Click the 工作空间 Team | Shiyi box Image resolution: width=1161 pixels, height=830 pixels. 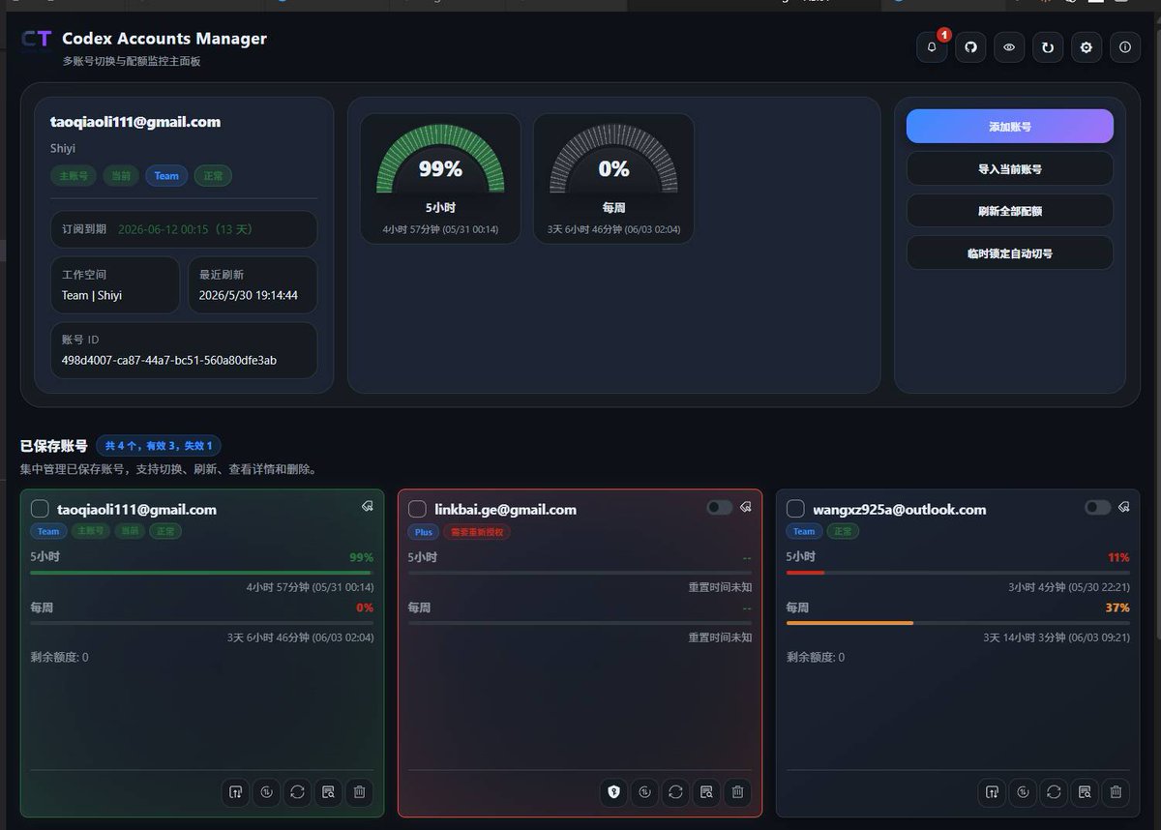coord(115,284)
